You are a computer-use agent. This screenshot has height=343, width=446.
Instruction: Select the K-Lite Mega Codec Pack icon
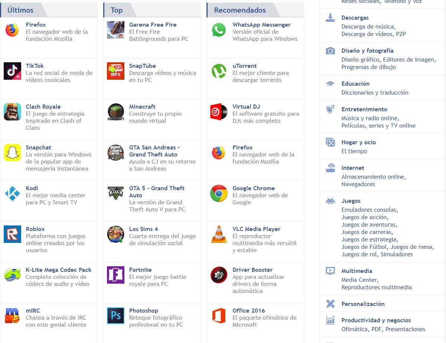click(12, 275)
